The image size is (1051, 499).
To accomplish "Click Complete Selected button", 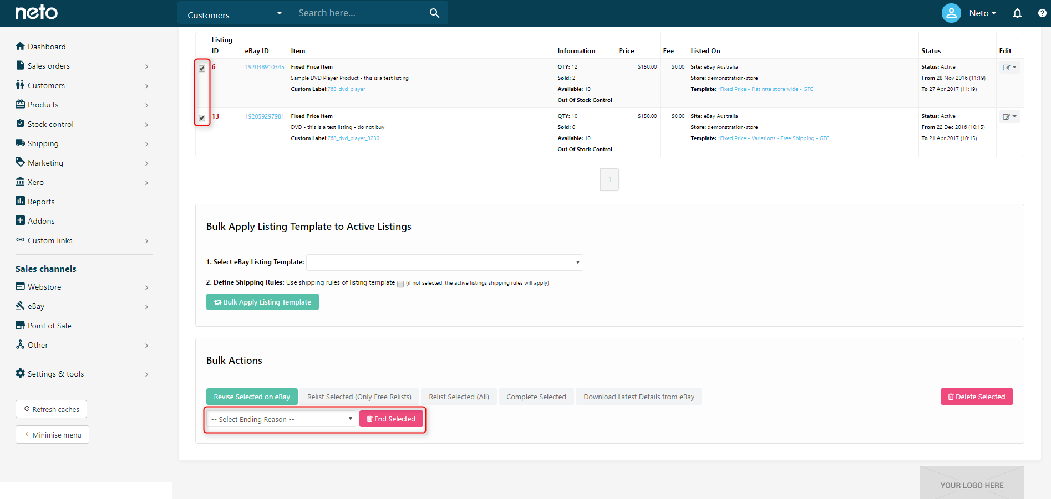I will click(x=536, y=397).
